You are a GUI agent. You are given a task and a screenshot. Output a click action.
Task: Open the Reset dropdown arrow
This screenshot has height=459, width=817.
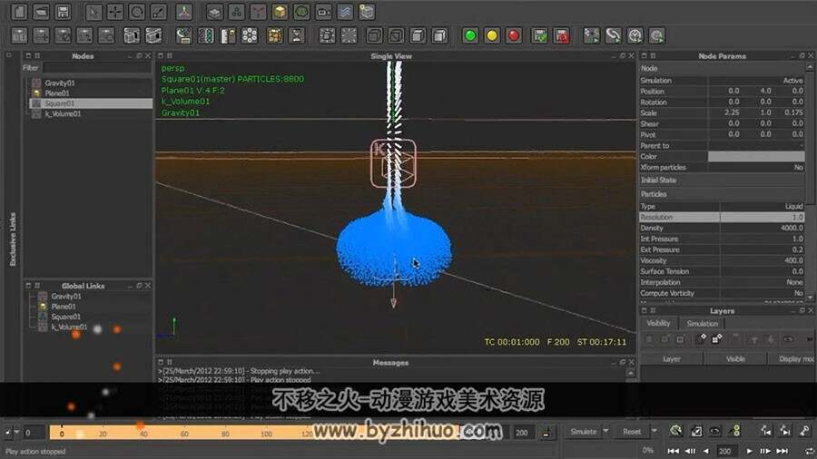pos(654,432)
